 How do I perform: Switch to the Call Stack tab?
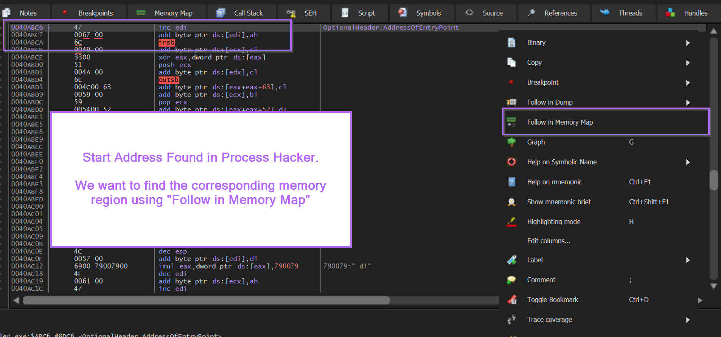pyautogui.click(x=242, y=13)
